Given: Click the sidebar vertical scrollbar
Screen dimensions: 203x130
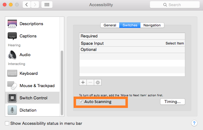Looking at the screenshot, I should [62, 83].
